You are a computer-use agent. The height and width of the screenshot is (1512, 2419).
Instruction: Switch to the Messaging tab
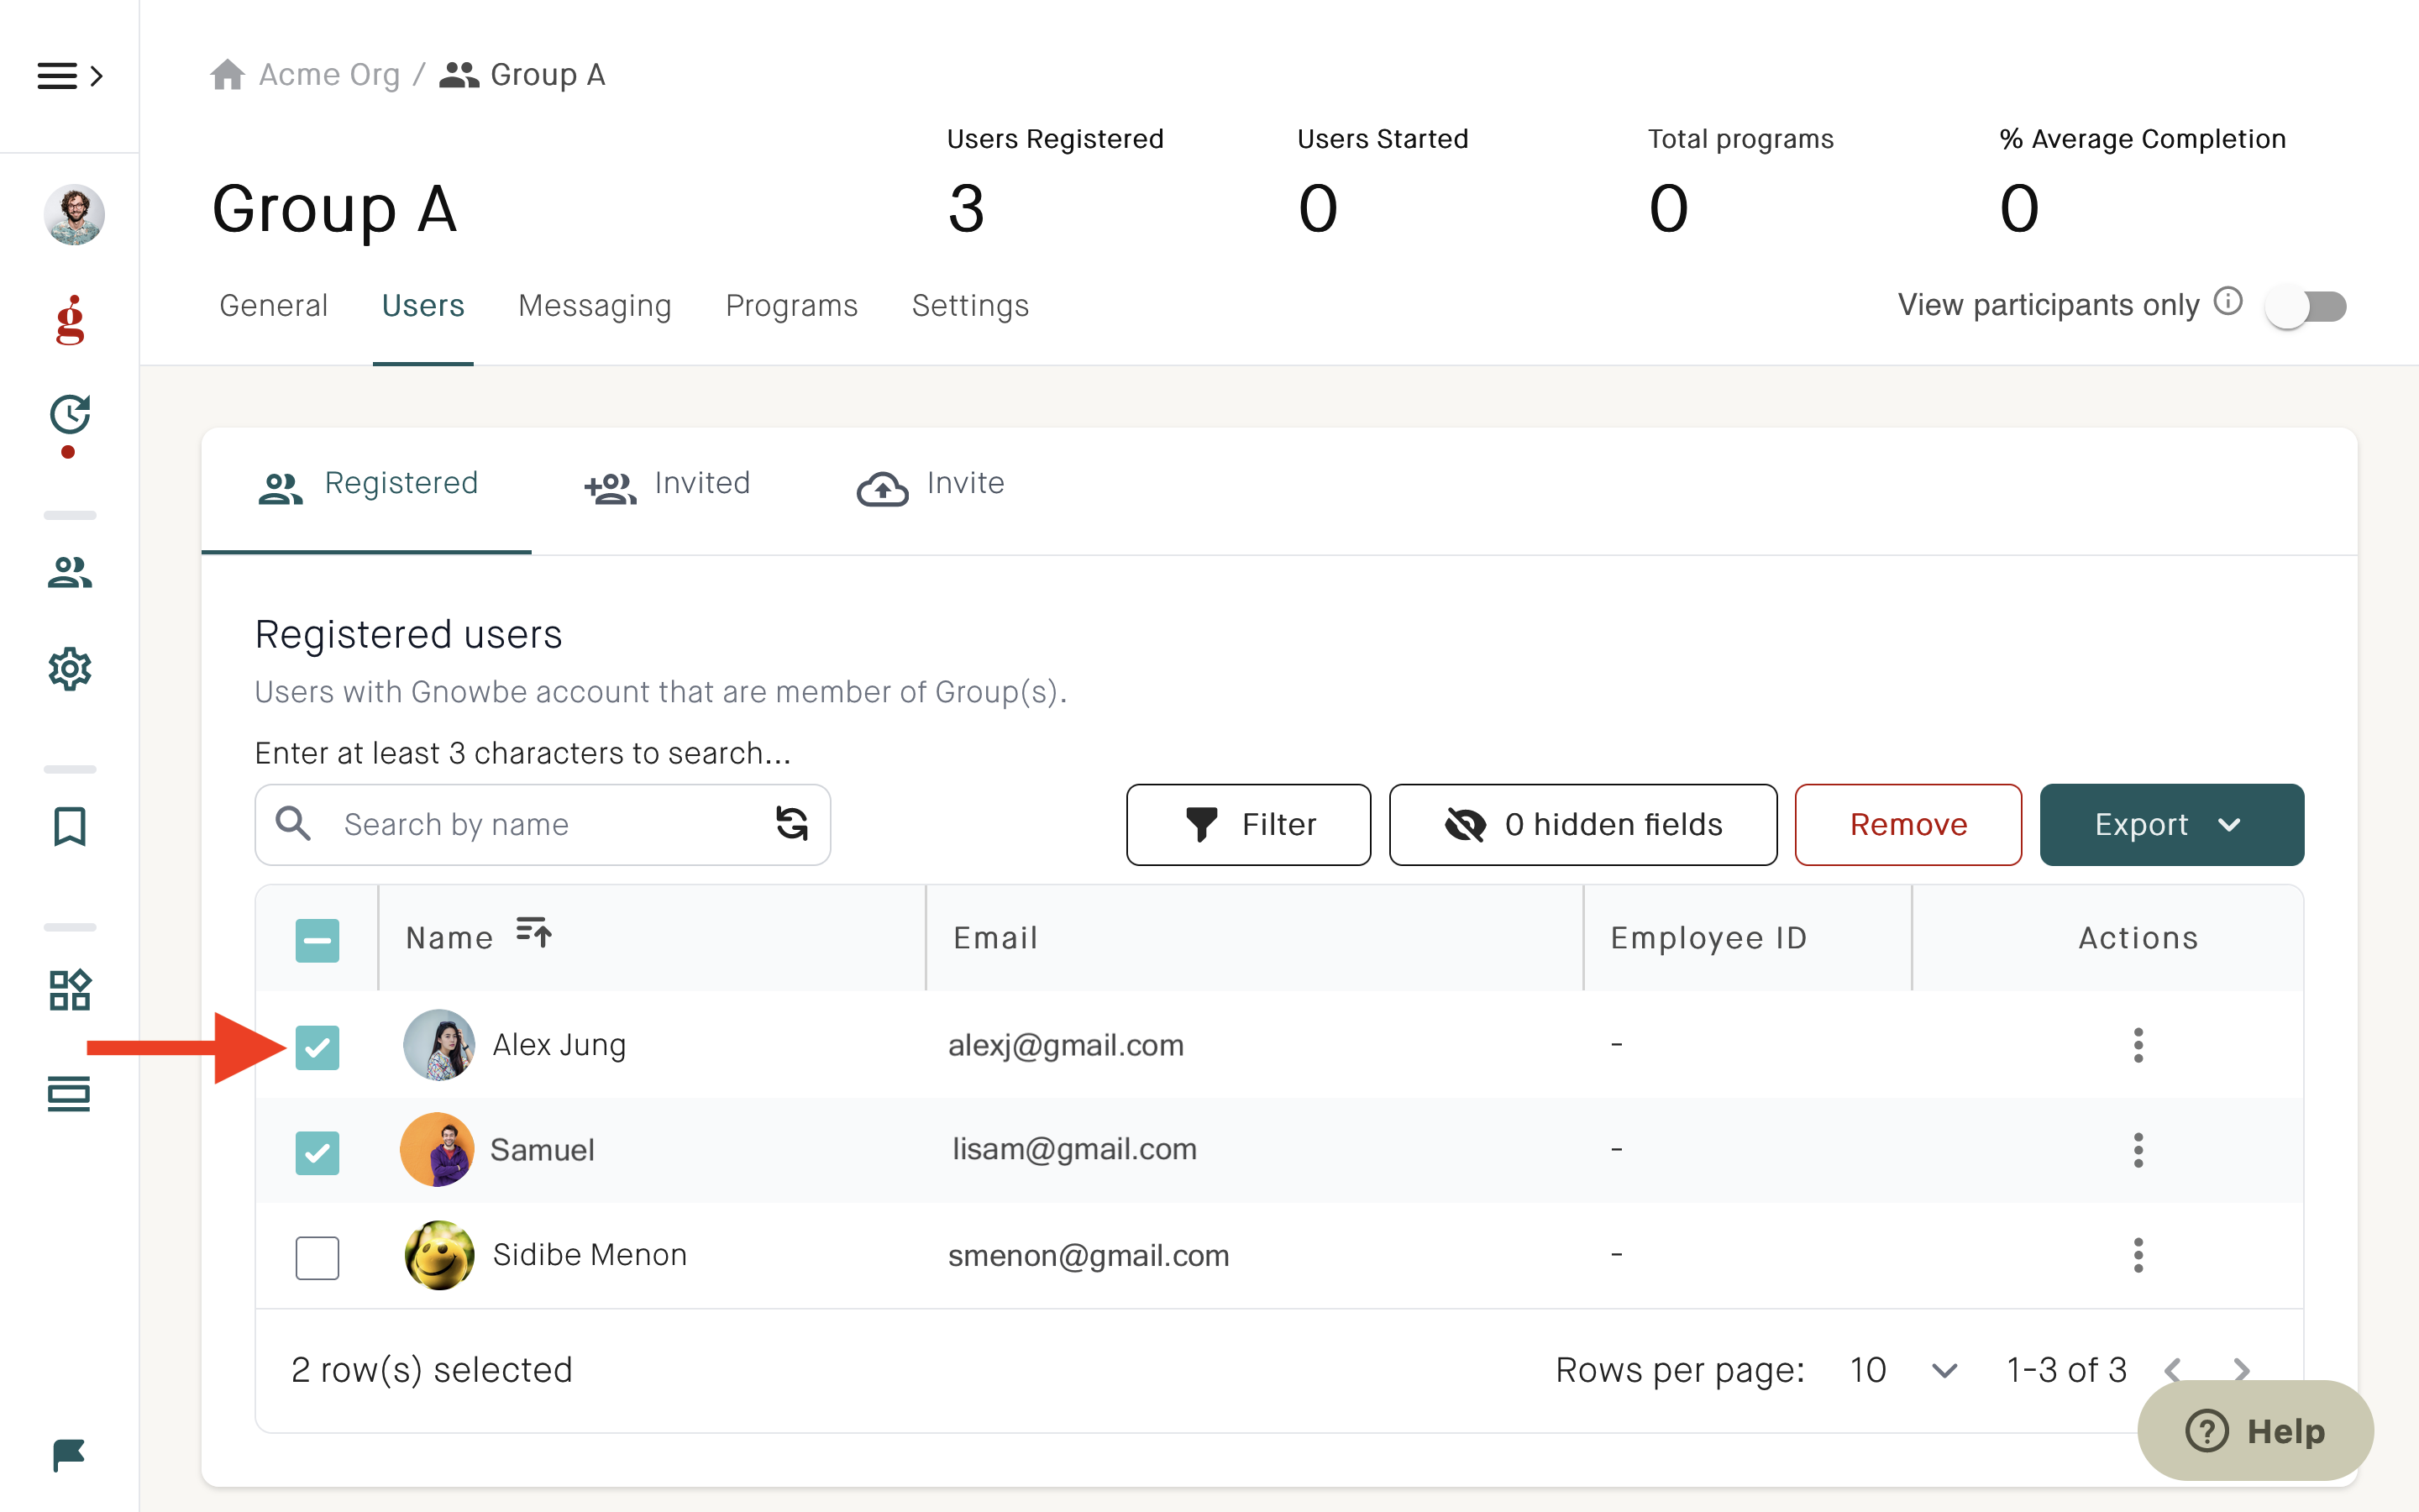[x=595, y=305]
